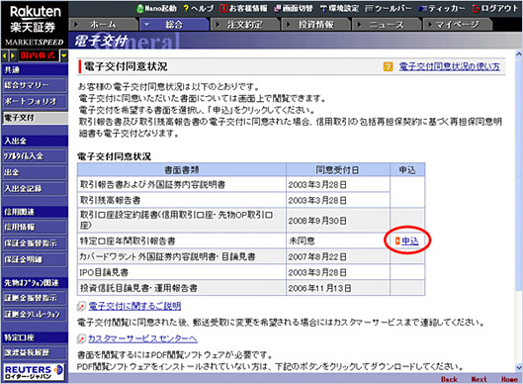Open ヘルプ help in top toolbar
Image resolution: width=523 pixels, height=384 pixels.
(198, 8)
